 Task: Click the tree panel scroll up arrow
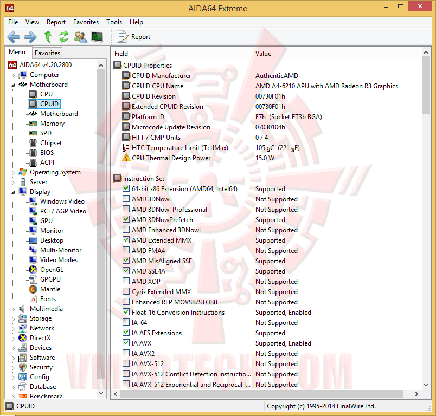pyautogui.click(x=101, y=65)
